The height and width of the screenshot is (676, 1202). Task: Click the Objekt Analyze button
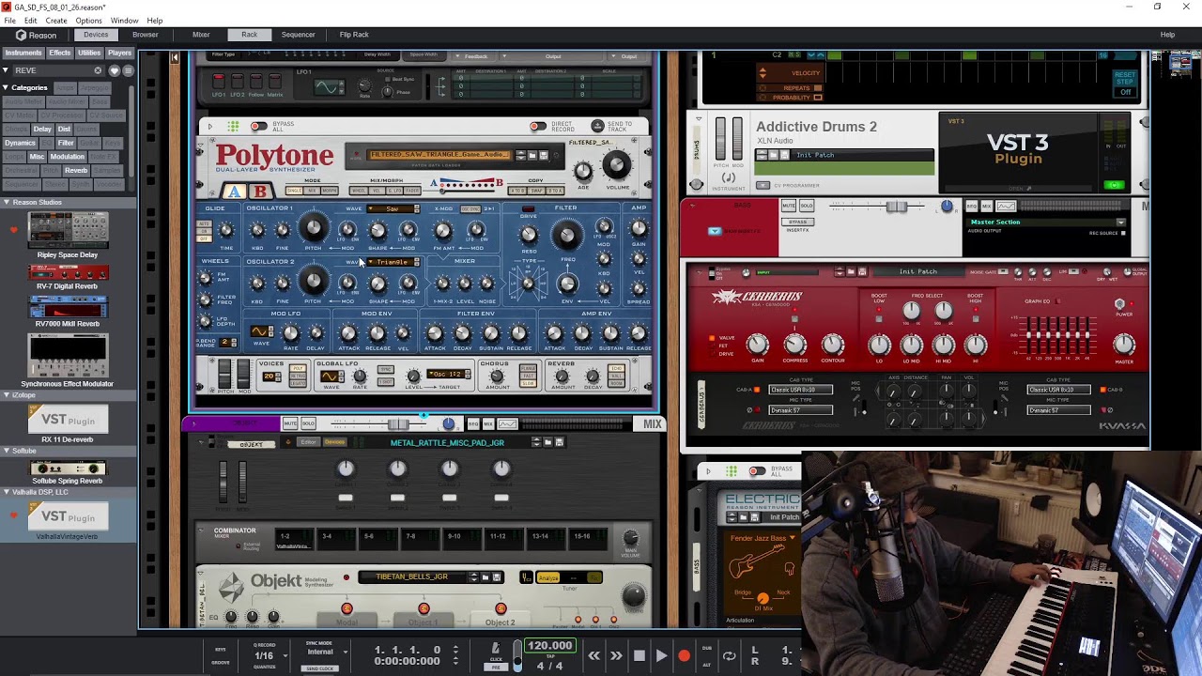point(548,577)
